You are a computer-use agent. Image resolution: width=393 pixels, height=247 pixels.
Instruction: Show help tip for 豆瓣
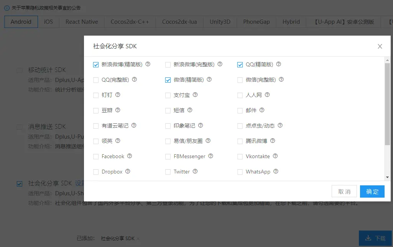(x=118, y=110)
